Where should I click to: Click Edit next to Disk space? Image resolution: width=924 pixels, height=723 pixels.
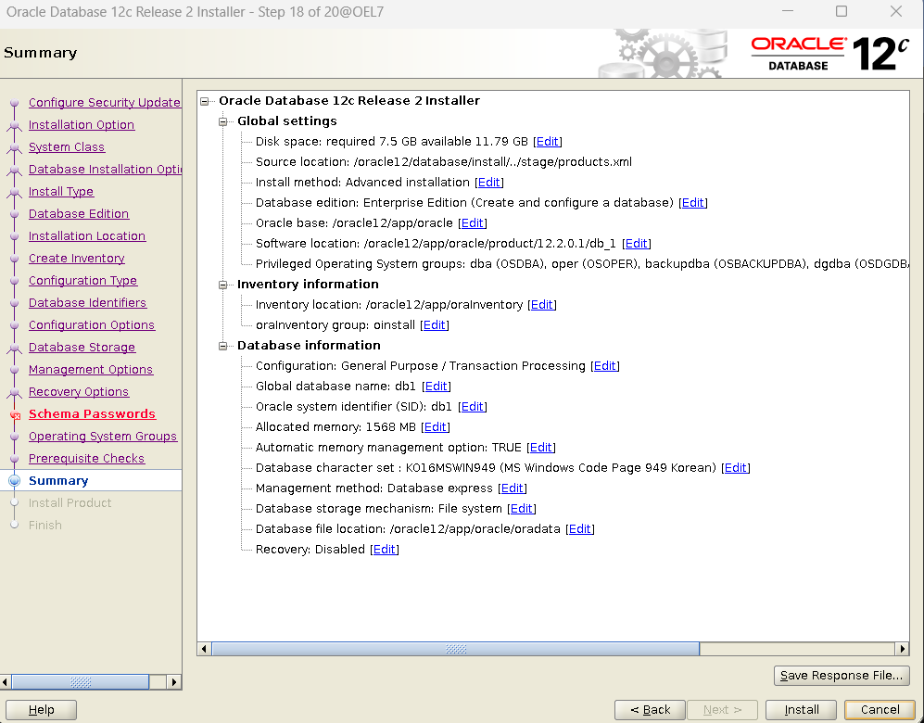tap(548, 142)
